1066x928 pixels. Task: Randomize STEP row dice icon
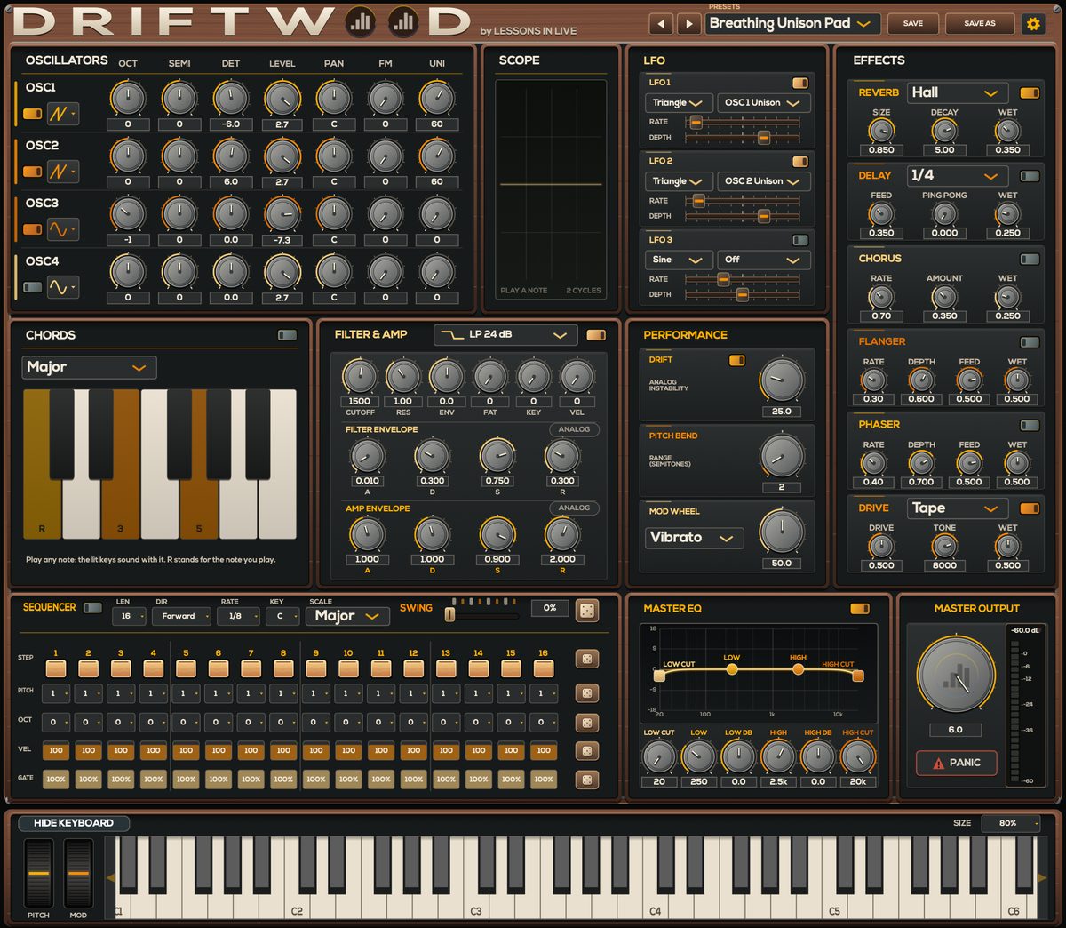586,659
